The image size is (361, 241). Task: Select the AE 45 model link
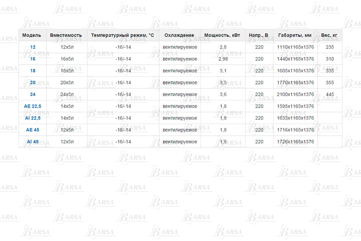coord(32,130)
